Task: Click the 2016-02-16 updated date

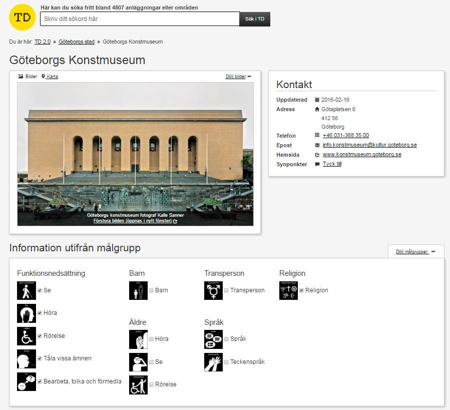Action: (x=335, y=100)
